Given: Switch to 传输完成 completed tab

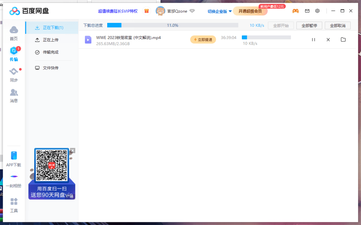Looking at the screenshot, I should [x=50, y=52].
